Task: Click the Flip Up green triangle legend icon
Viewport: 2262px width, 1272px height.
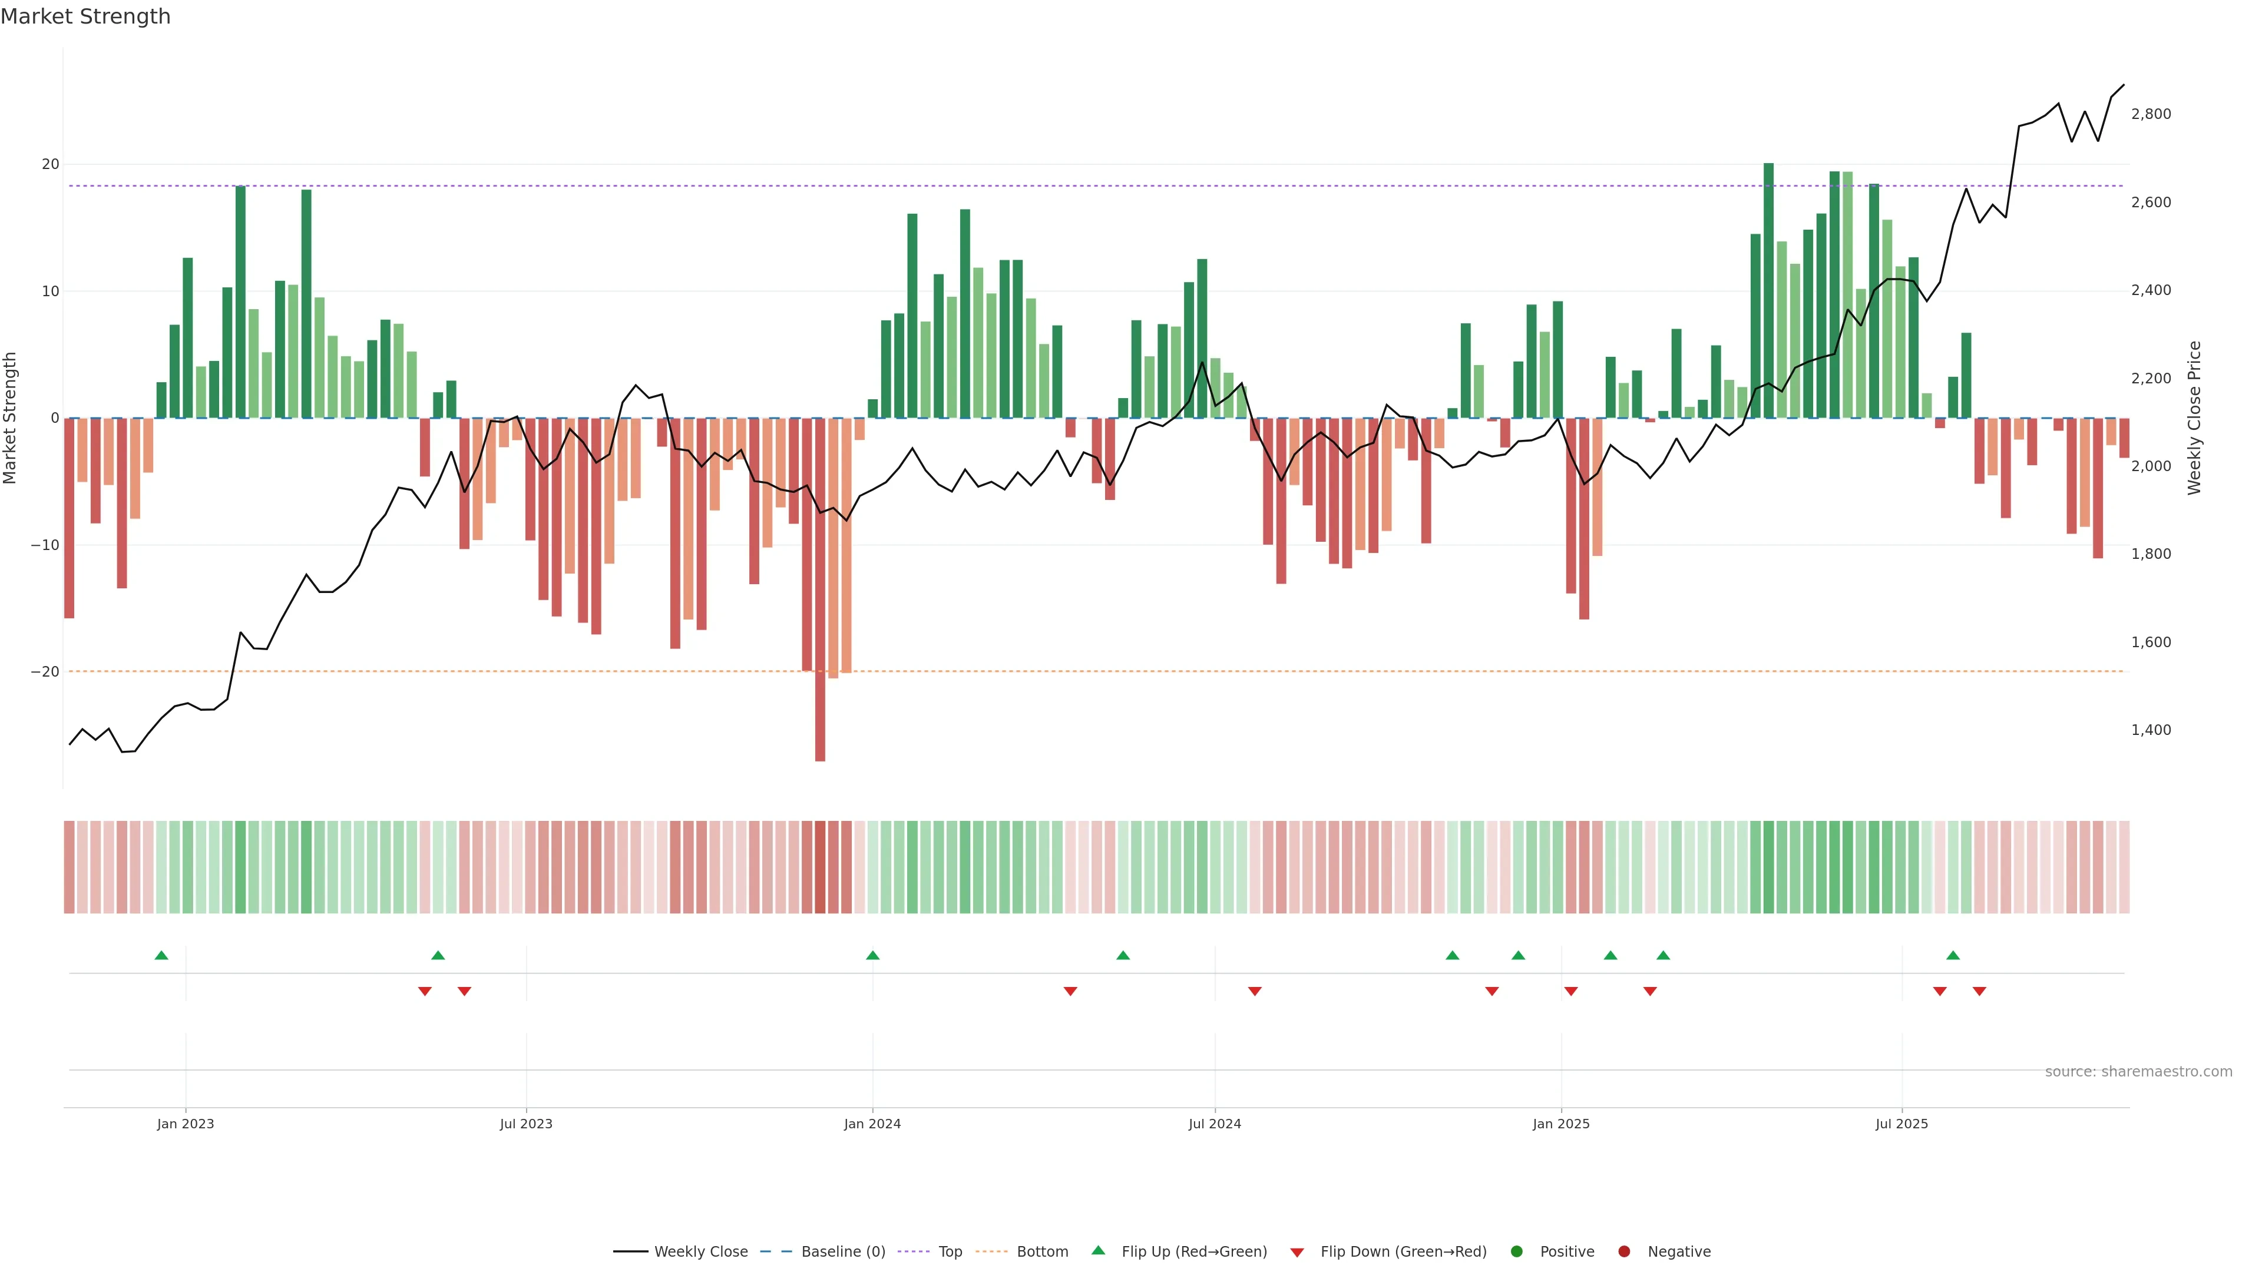Action: (x=1097, y=1250)
